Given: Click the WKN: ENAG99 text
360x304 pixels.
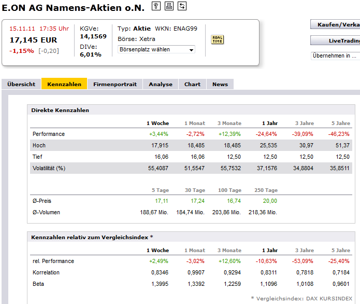Looking at the screenshot, I should coord(176,29).
